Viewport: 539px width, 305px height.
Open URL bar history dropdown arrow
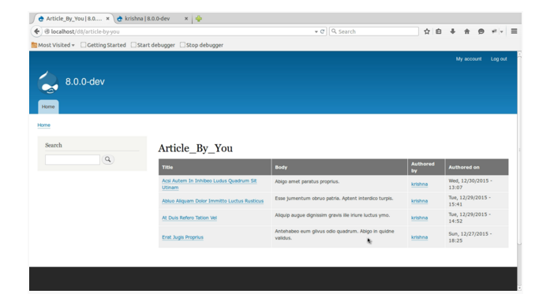tap(316, 32)
